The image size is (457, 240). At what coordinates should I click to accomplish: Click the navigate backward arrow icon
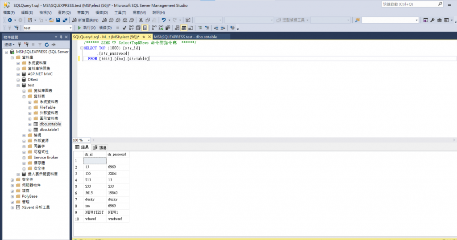(10, 20)
